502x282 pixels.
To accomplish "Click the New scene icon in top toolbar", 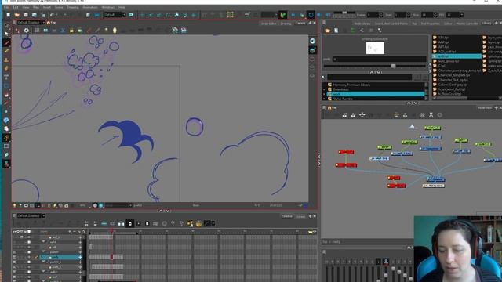I will click(x=9, y=15).
